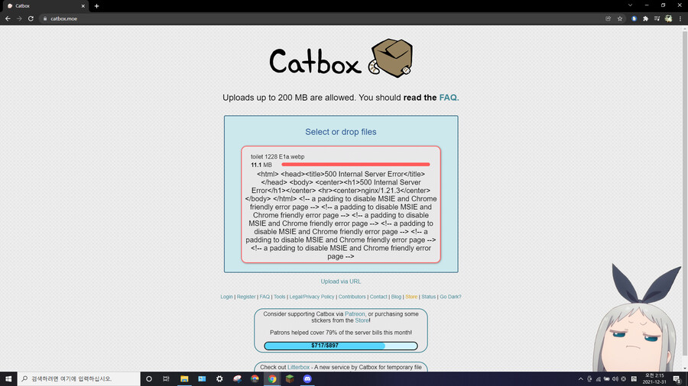This screenshot has width=688, height=386.
Task: Open the FAQ link in the header sentence
Action: (x=448, y=98)
